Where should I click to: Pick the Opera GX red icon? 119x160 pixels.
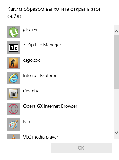[x=13, y=109]
